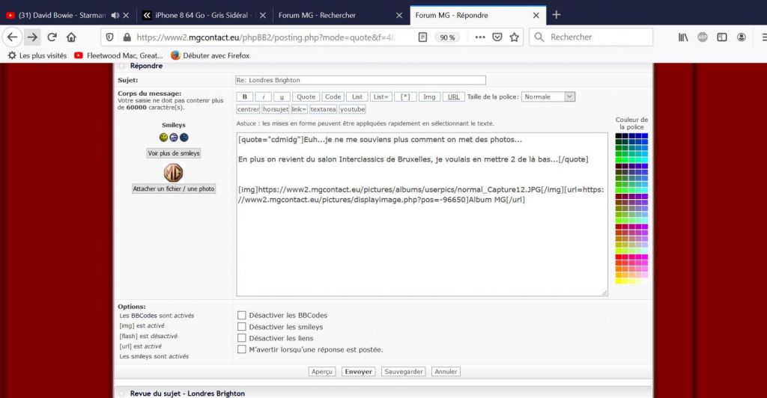View site security padlock details
767x398 pixels.
pyautogui.click(x=127, y=37)
